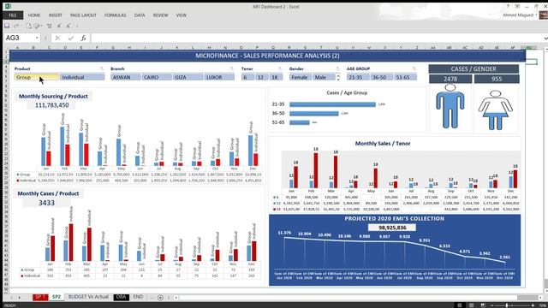Screen dimensions: 548x308
Task: Open Customize Quick Access Toolbar dropdown
Action: 77,27
